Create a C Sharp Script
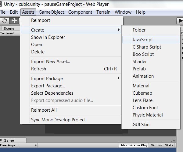The width and height of the screenshot is (183, 152). 151,47
